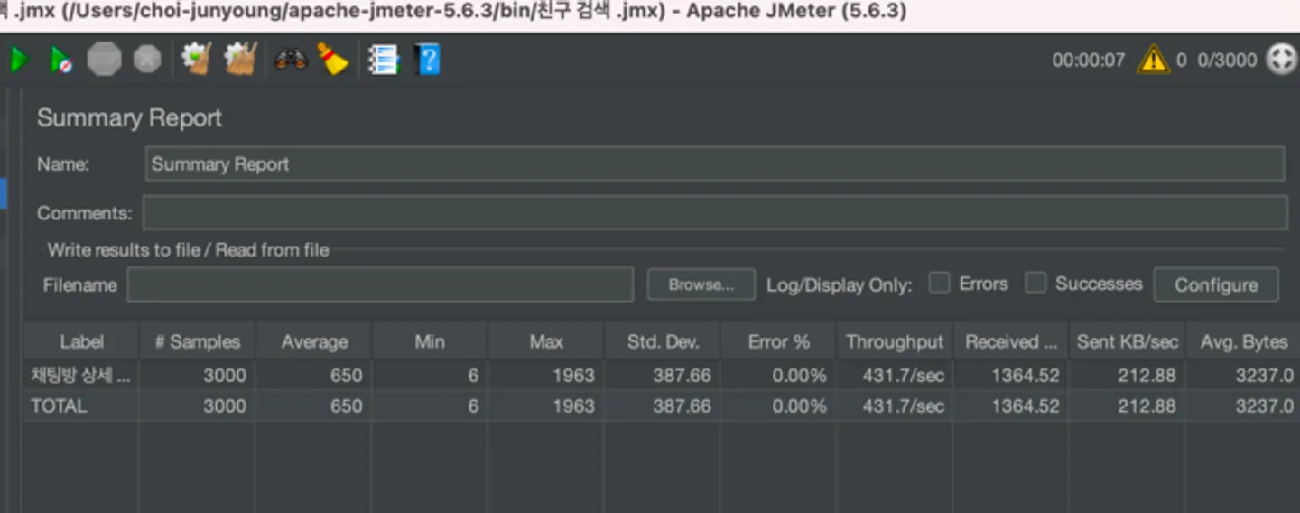Click the 0.00% Error value in TOTAL row
Image resolution: width=1300 pixels, height=513 pixels.
point(799,406)
